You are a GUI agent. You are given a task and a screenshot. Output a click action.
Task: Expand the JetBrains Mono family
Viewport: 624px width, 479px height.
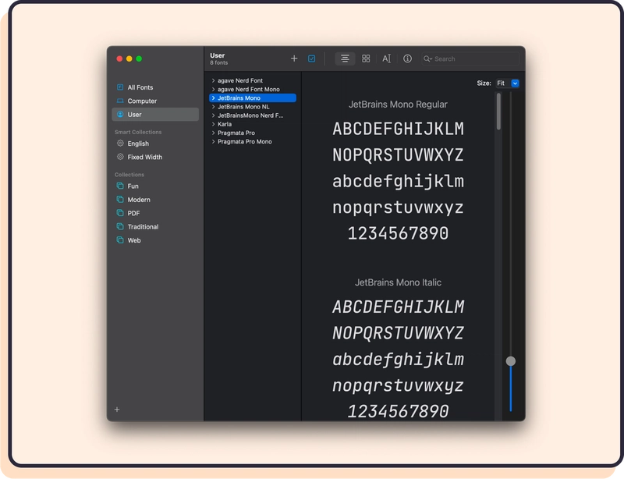click(x=213, y=98)
